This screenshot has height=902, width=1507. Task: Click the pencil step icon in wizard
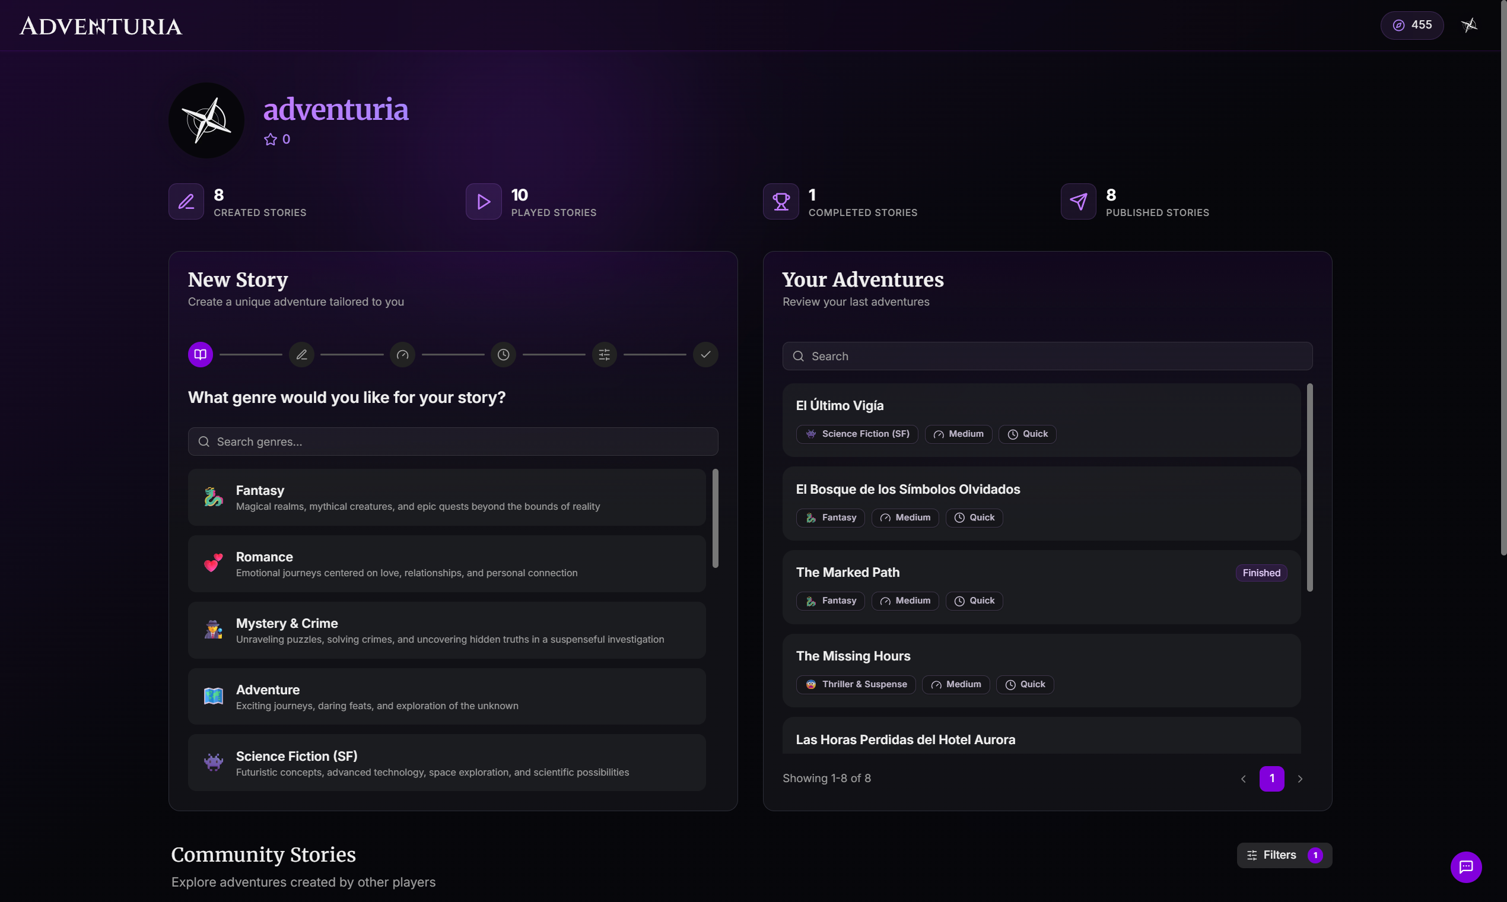coord(301,354)
